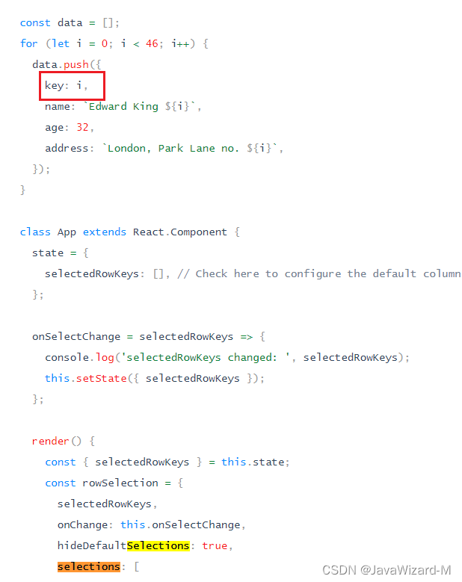Screen dimensions: 462x582
Task: Click the red-boxed 'key: i,' line
Action: tap(66, 86)
